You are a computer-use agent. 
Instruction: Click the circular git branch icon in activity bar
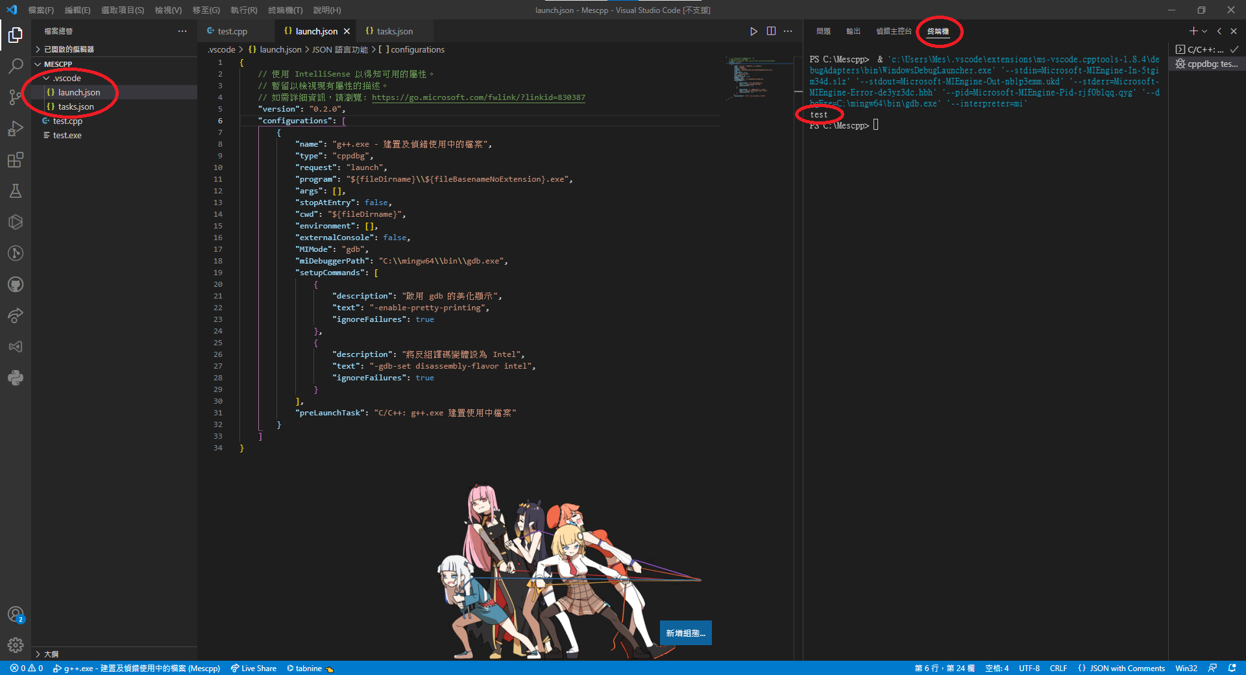pyautogui.click(x=16, y=253)
